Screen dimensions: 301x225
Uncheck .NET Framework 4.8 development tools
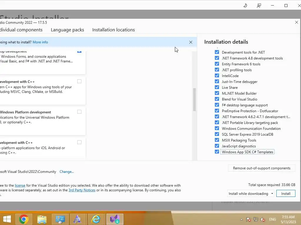(x=217, y=58)
